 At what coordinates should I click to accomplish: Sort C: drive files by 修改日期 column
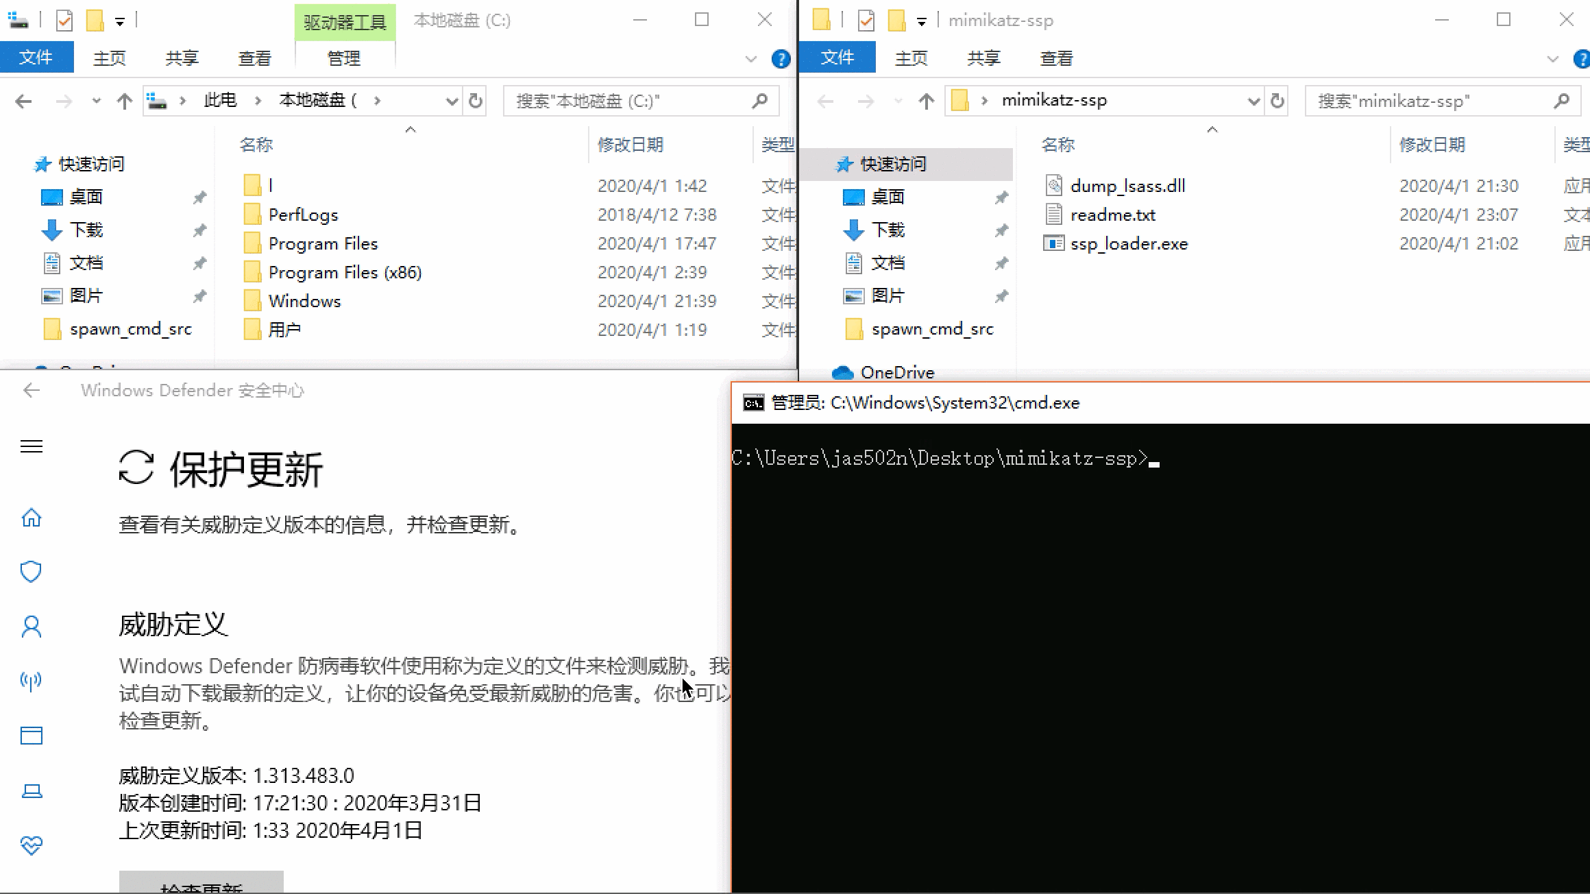click(x=631, y=145)
